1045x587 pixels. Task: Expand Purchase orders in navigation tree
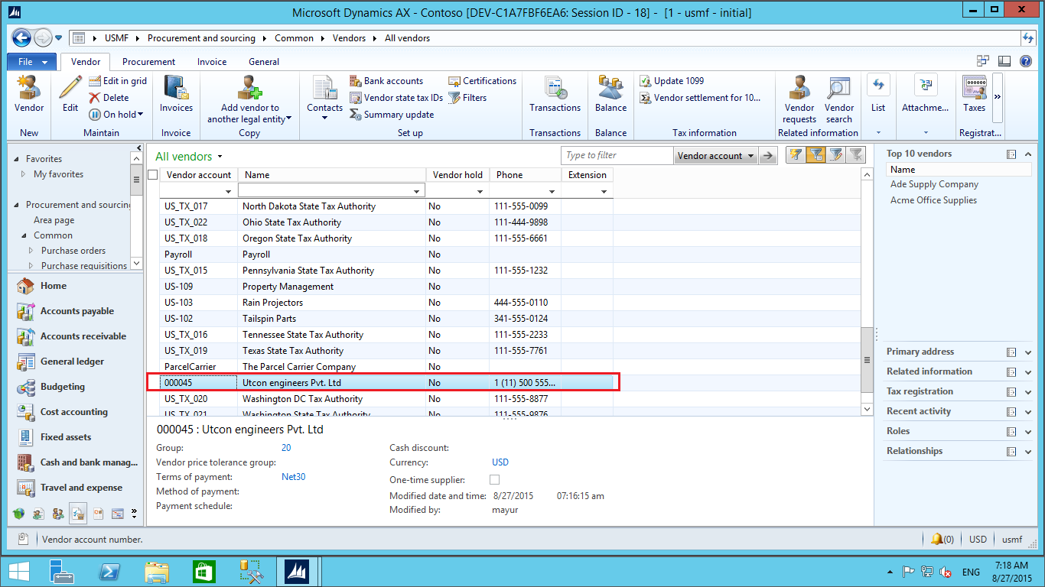coord(31,251)
